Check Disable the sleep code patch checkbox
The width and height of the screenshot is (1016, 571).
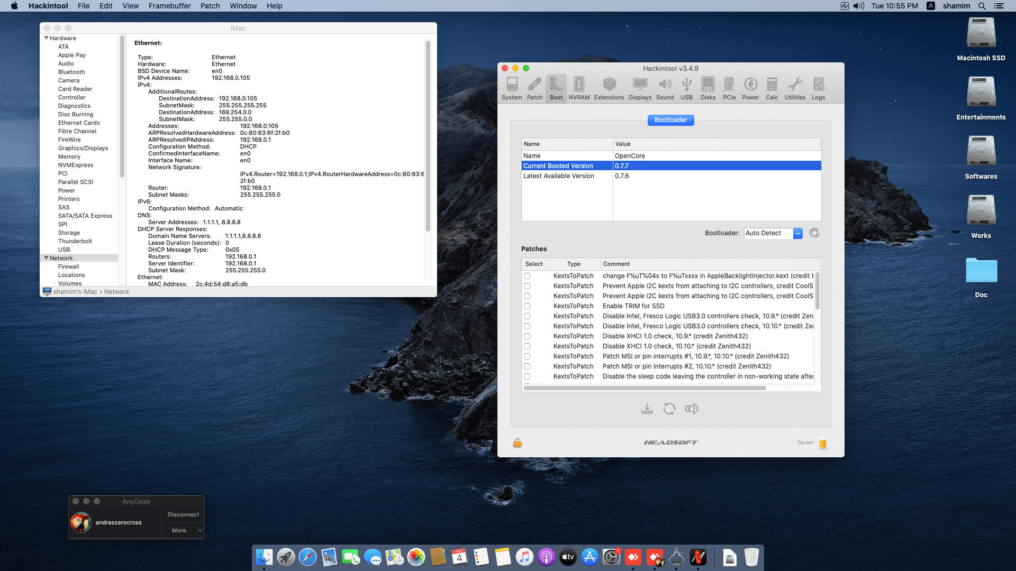click(527, 376)
